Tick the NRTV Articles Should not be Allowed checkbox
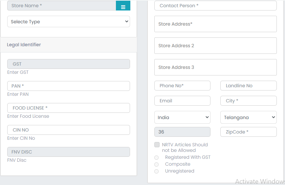Screen dimensions: 285x185 coord(157,145)
